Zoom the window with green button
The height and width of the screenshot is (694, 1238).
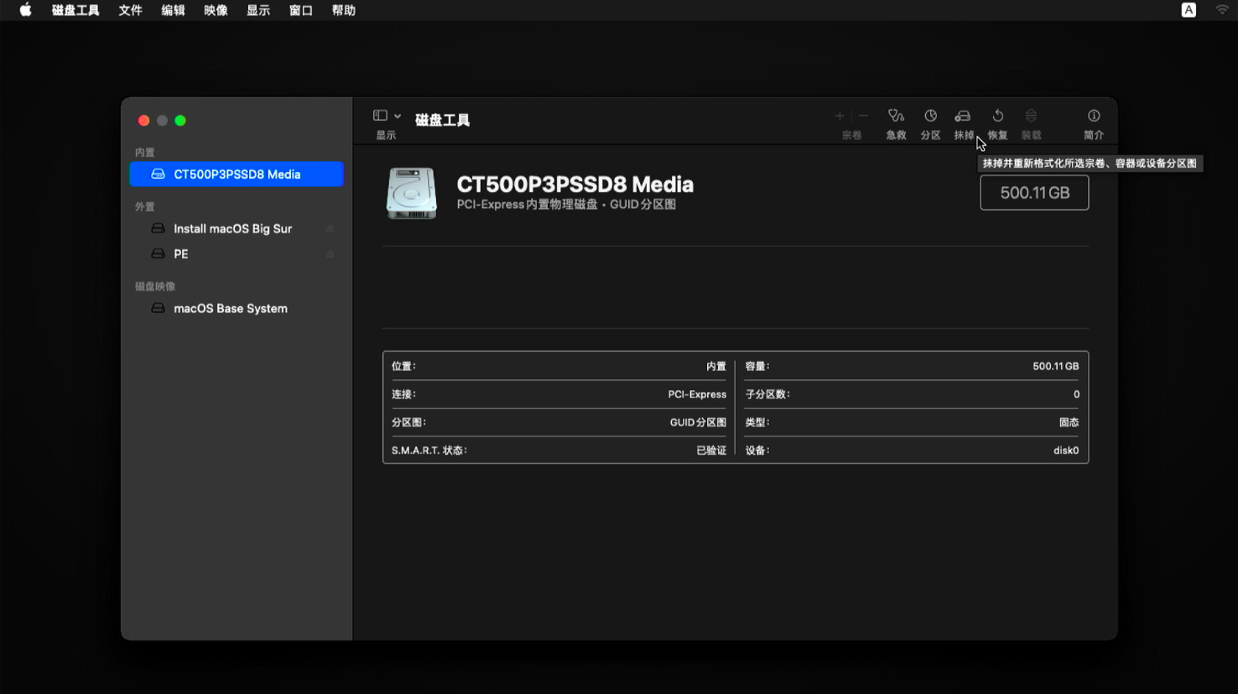tap(179, 121)
